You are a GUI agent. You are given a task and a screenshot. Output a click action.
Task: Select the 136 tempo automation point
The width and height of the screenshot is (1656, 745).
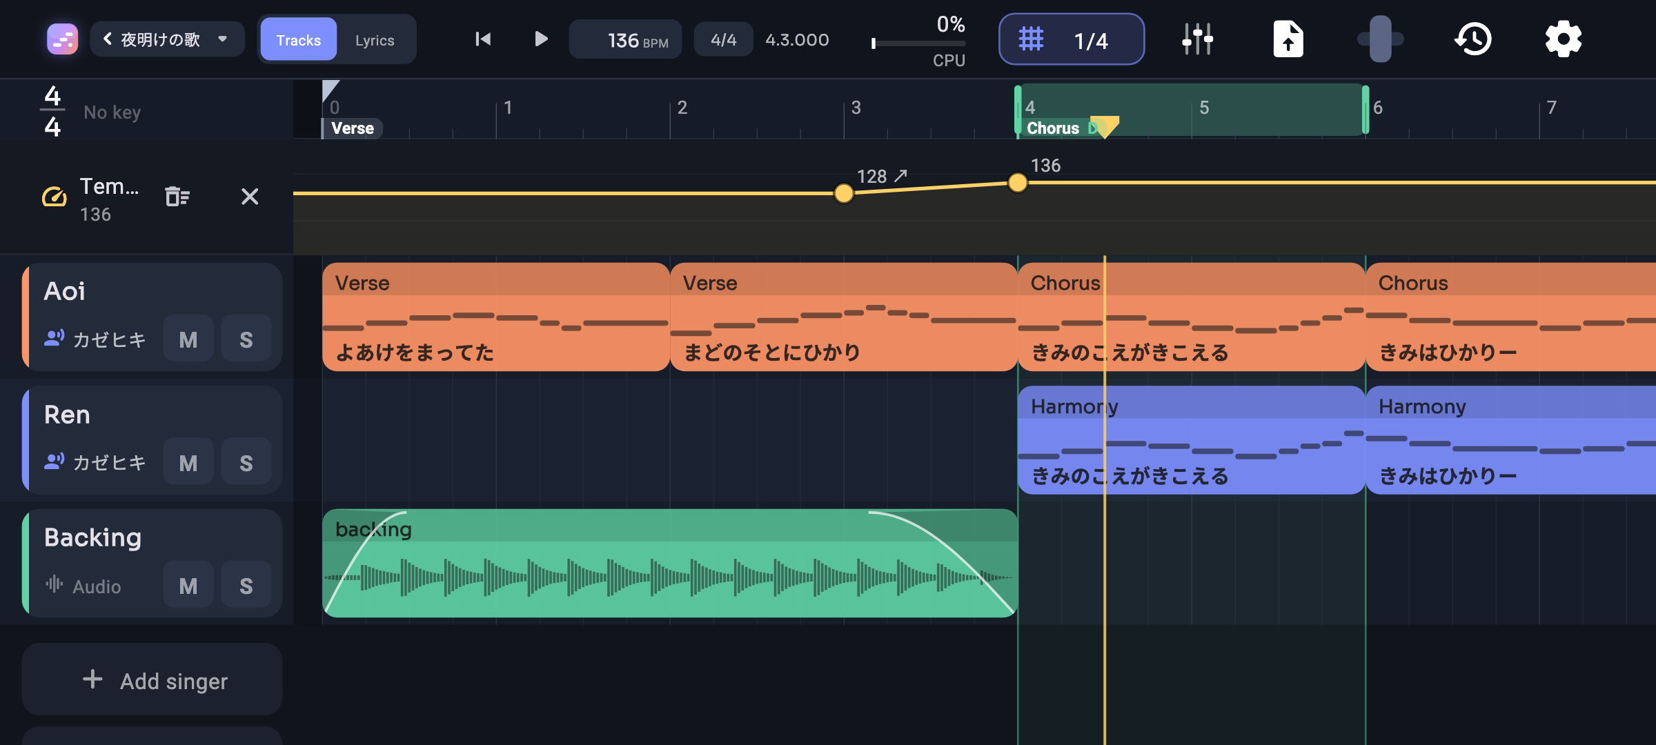[1018, 183]
